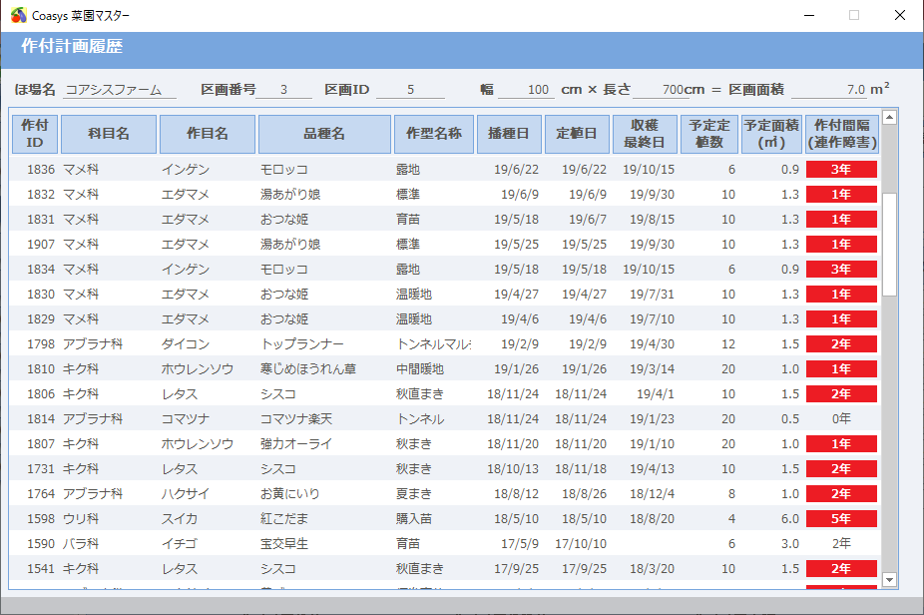Click 0年 interval cell in row 1814
Viewport: 924px width, 615px height.
841,418
